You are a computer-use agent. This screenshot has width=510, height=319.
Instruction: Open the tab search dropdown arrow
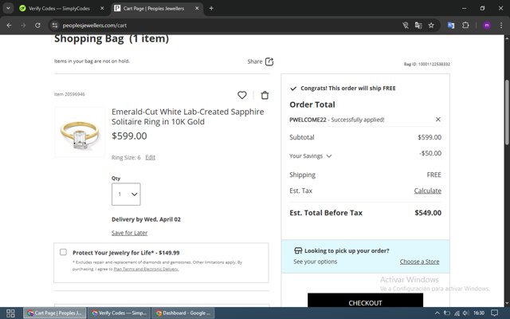click(8, 9)
